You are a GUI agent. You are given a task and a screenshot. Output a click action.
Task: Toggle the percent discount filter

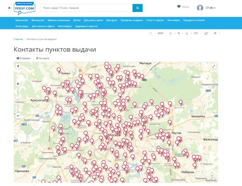(x=179, y=34)
